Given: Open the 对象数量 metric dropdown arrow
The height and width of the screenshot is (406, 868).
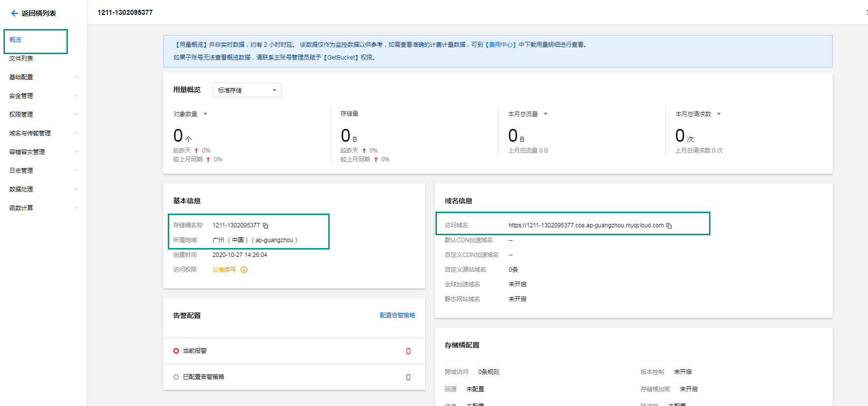Looking at the screenshot, I should coord(205,114).
